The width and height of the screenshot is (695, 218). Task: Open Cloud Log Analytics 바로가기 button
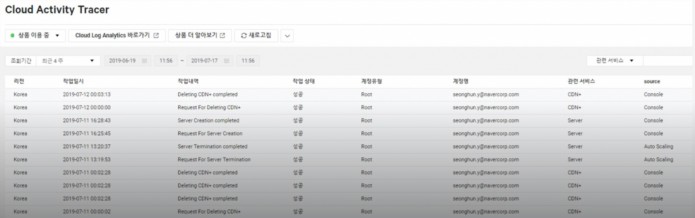click(x=113, y=35)
